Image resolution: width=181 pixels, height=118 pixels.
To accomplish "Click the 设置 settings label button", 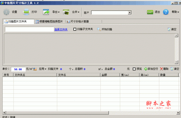I will (x=14, y=12).
